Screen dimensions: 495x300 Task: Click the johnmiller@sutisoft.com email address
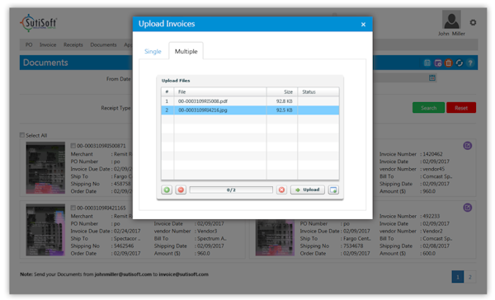pyautogui.click(x=123, y=274)
